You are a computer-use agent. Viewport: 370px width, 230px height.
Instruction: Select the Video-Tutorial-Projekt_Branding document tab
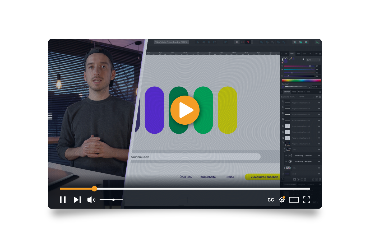click(x=171, y=42)
